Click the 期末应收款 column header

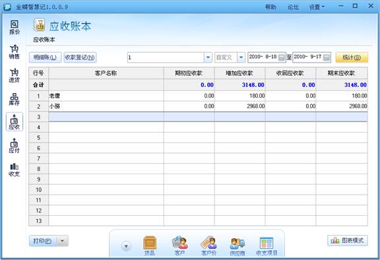tap(342, 73)
